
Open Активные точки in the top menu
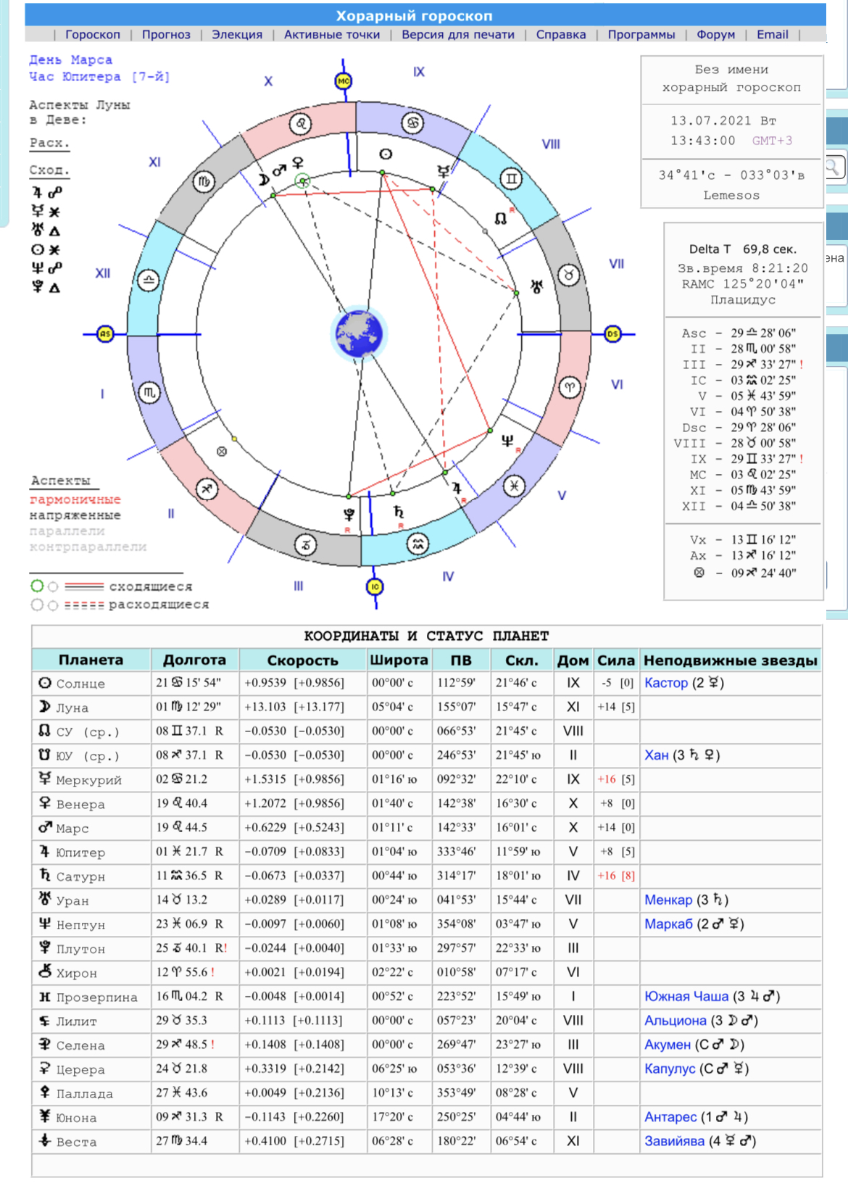tap(332, 34)
